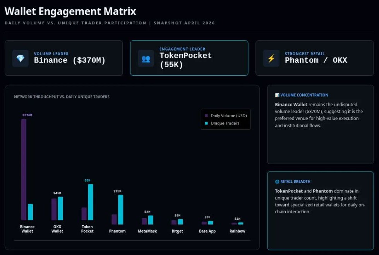The width and height of the screenshot is (379, 255).
Task: Click the cyan Token Pocket traders bar
Action: click(x=91, y=202)
